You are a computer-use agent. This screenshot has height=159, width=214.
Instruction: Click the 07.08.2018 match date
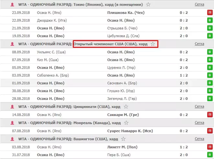pos(21,131)
